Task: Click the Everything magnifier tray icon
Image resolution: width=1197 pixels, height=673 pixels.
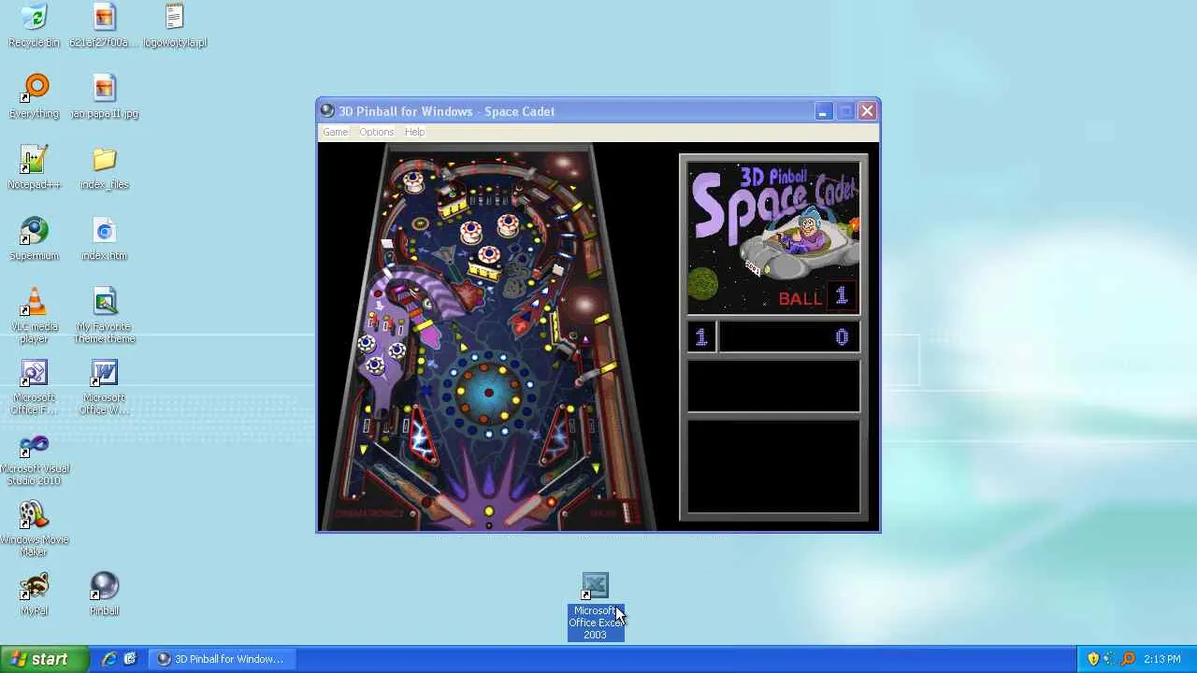Action: click(x=1128, y=659)
